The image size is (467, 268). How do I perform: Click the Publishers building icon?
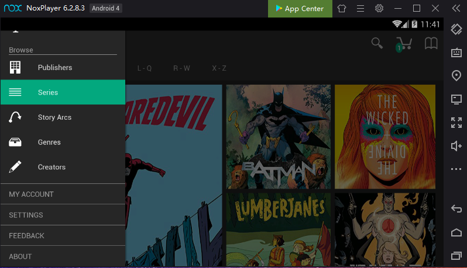coord(15,68)
